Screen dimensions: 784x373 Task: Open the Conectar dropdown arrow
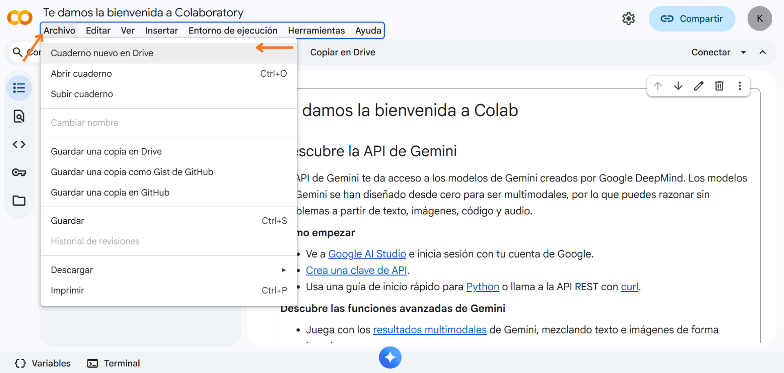[x=744, y=52]
